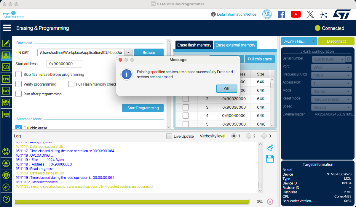Select the Erasing & Programming view
Viewport: 356px width, 207px height.
[x=6, y=55]
